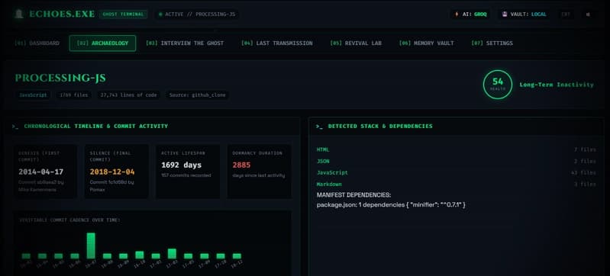610x276 pixels.
Task: Select the Silence date 2018-12-04
Action: click(112, 172)
